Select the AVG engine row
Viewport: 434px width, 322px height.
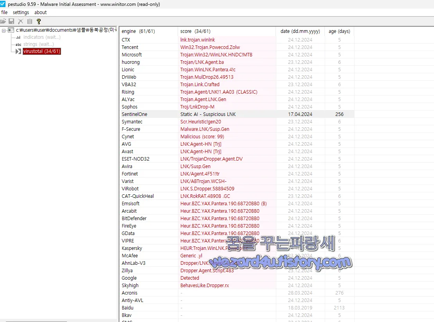[x=237, y=144]
